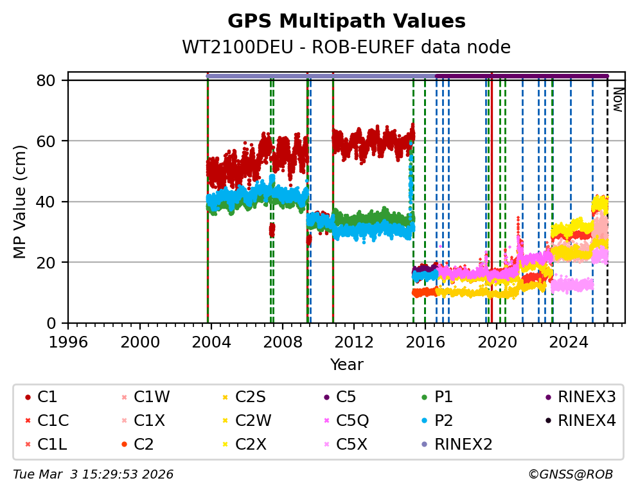Click the yellow C2W legend marker
Screen dimensions: 638x494
[226, 421]
